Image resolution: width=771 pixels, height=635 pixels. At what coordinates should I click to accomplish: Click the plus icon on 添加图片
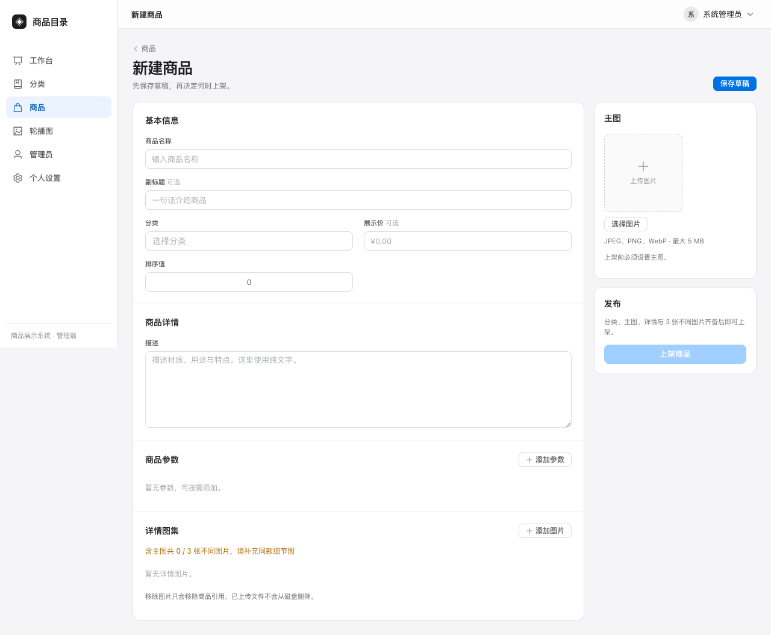tap(529, 531)
